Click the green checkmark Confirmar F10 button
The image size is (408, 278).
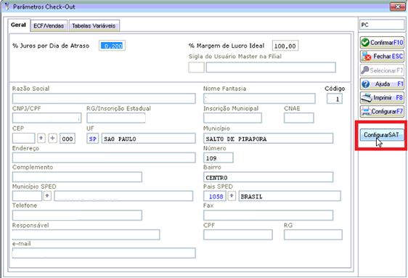(382, 42)
